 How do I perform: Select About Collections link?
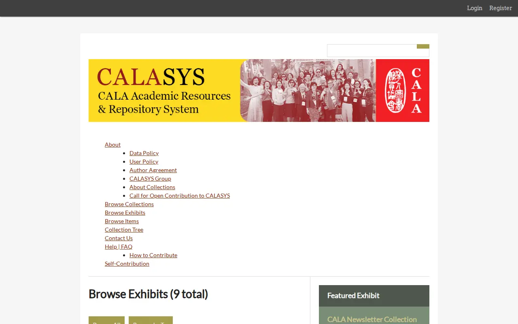click(152, 187)
